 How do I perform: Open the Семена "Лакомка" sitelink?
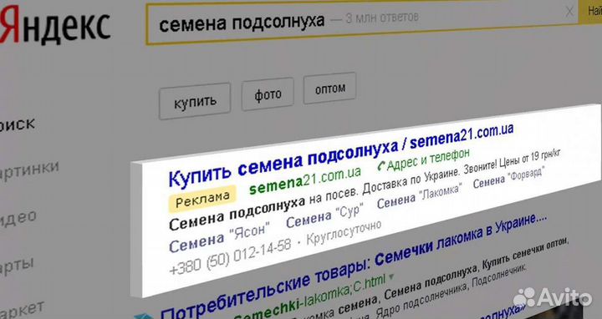[420, 195]
